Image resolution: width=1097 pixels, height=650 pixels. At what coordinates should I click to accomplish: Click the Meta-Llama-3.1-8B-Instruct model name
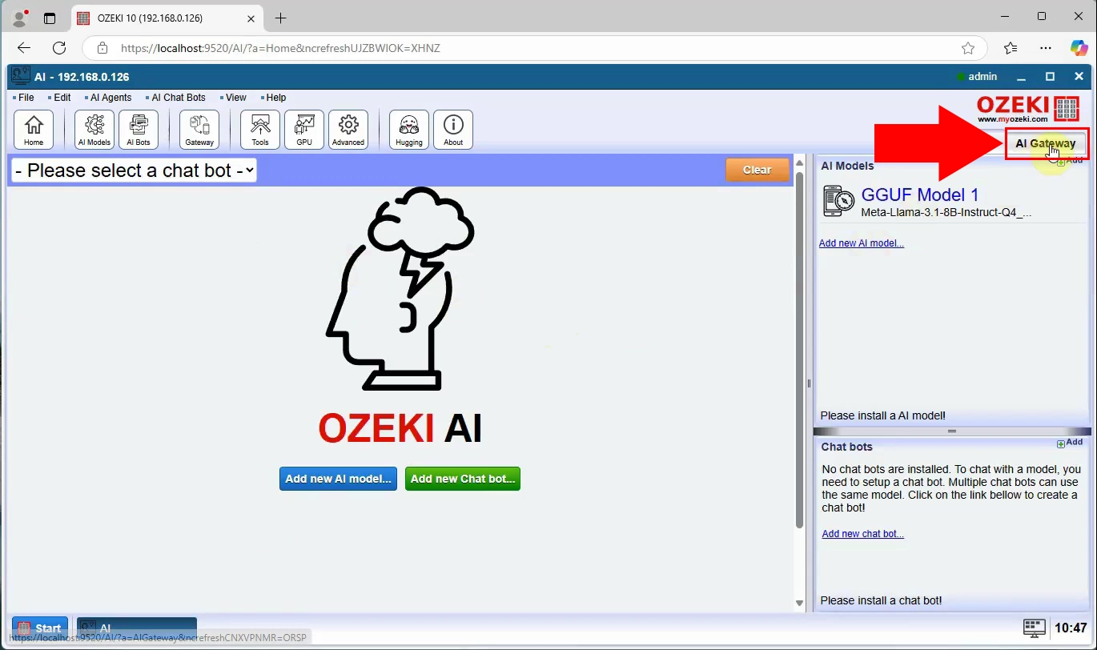click(946, 213)
